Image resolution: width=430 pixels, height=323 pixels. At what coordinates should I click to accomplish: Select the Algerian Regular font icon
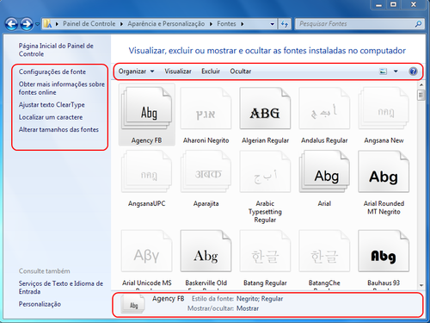click(265, 109)
